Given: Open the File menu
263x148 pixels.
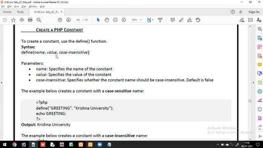Looking at the screenshot, I should click(3, 7).
